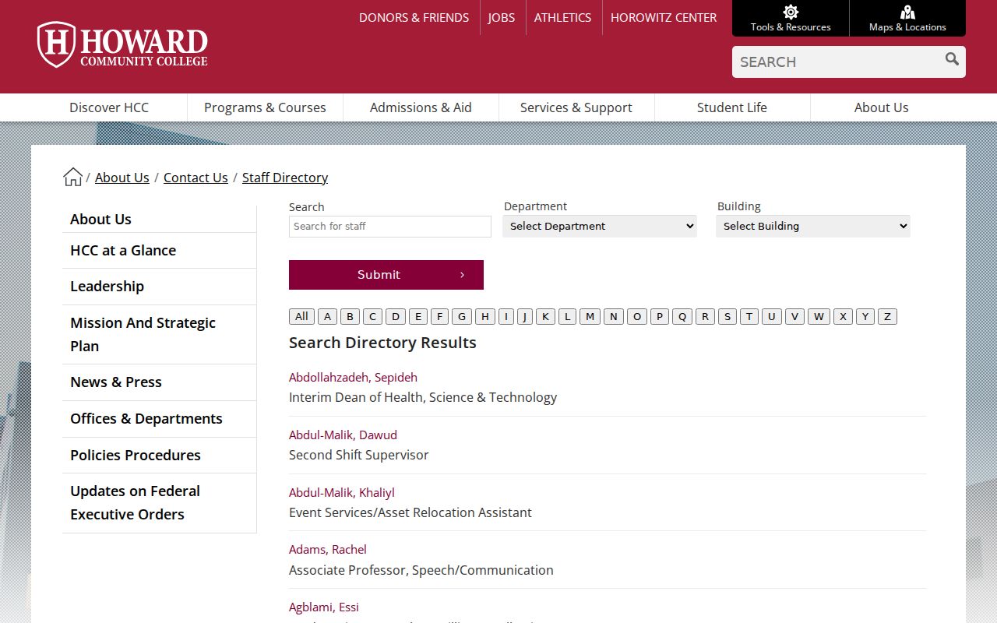This screenshot has width=997, height=623.
Task: Open Tools & Resources gear icon
Action: tap(791, 12)
